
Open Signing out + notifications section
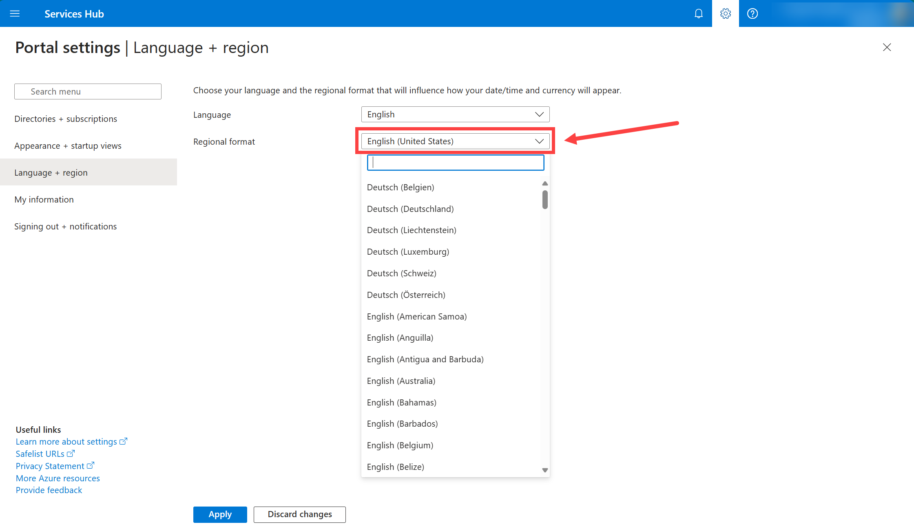tap(65, 227)
